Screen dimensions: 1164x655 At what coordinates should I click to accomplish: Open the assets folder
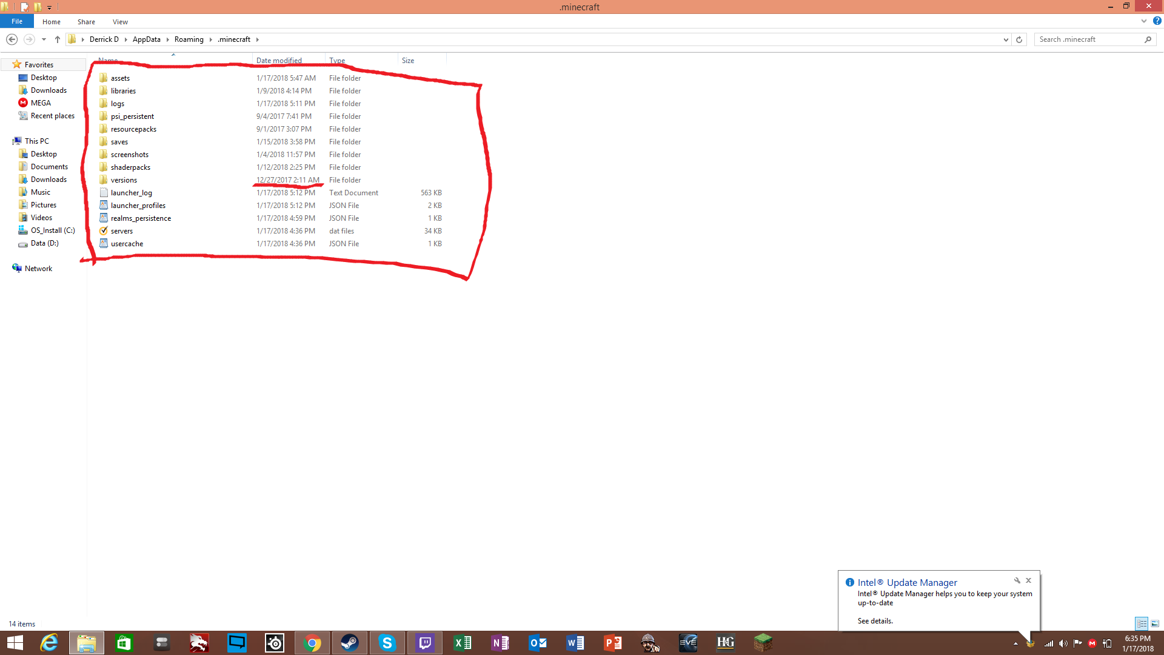[120, 78]
